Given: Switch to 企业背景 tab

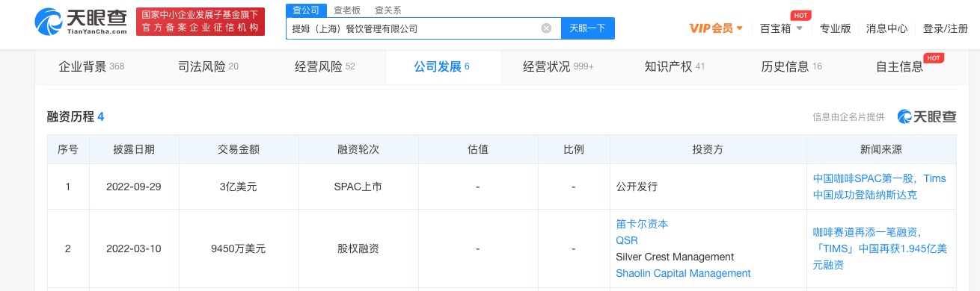Looking at the screenshot, I should 91,66.
